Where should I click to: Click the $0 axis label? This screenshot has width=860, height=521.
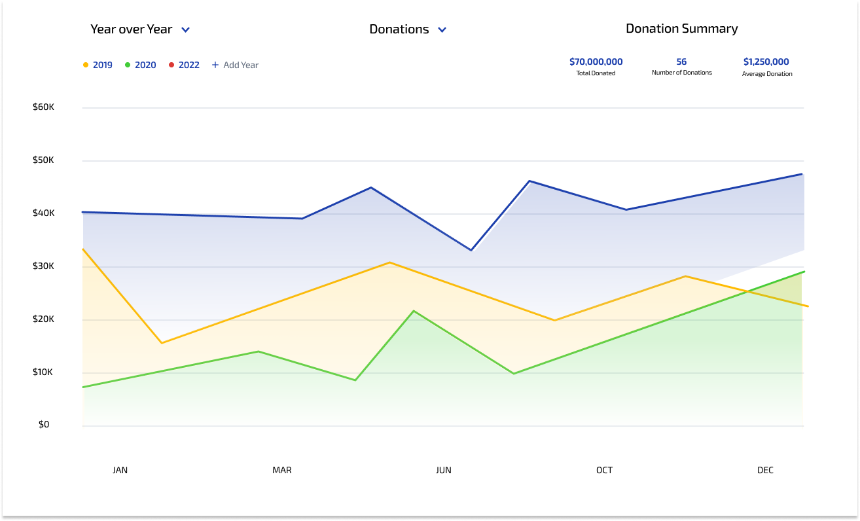coord(44,424)
